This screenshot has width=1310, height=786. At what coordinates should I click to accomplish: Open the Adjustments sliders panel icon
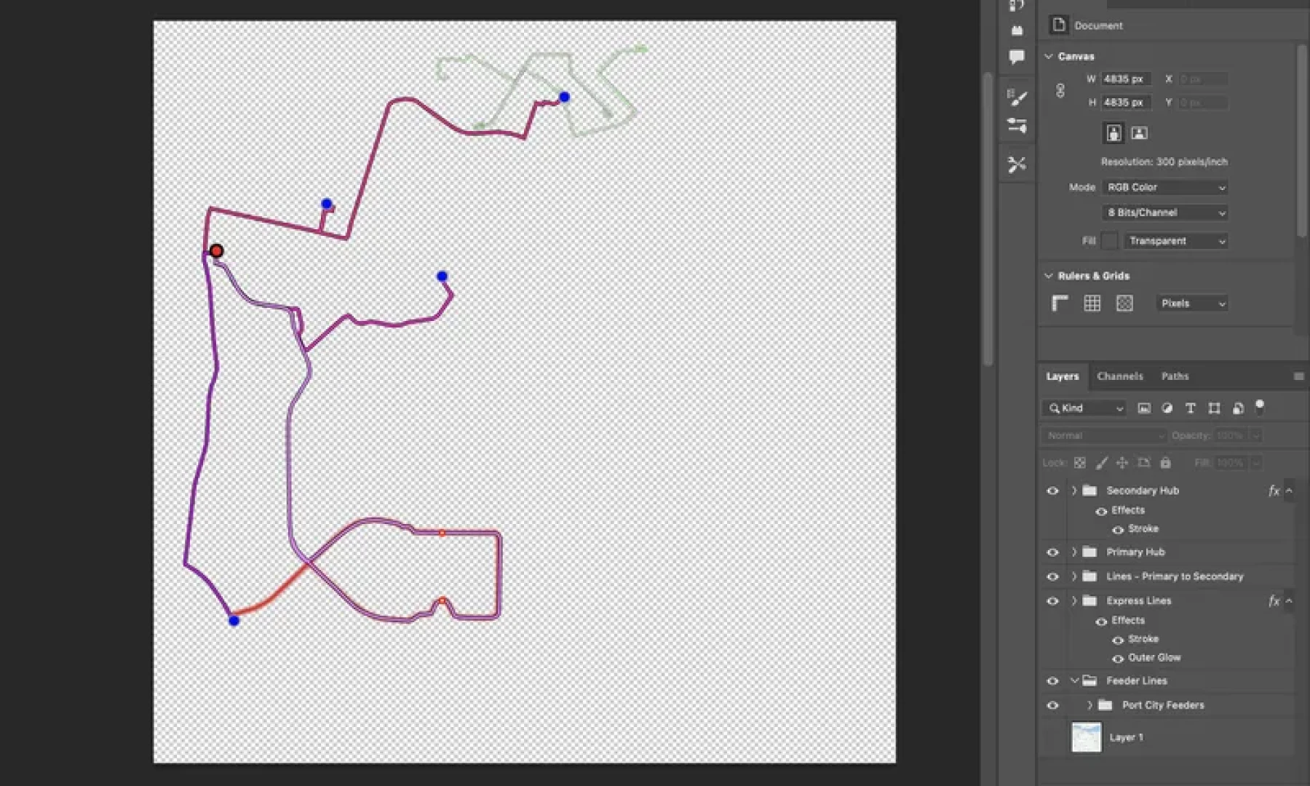click(1017, 125)
